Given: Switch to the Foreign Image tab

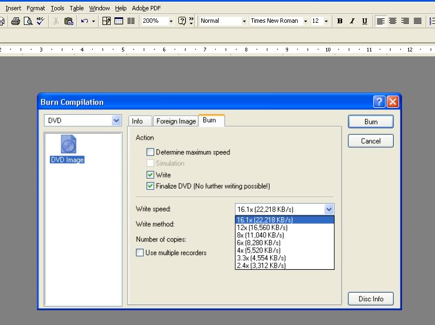Looking at the screenshot, I should [x=176, y=121].
